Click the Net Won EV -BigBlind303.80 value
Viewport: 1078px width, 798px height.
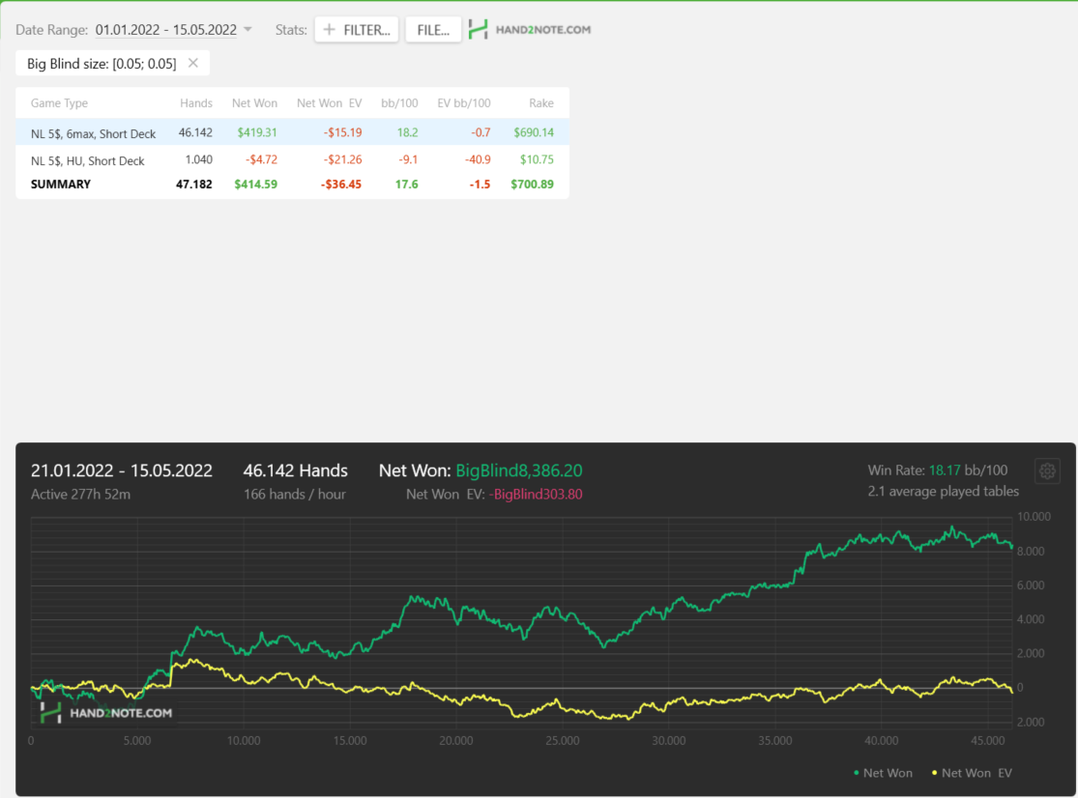[x=536, y=495]
